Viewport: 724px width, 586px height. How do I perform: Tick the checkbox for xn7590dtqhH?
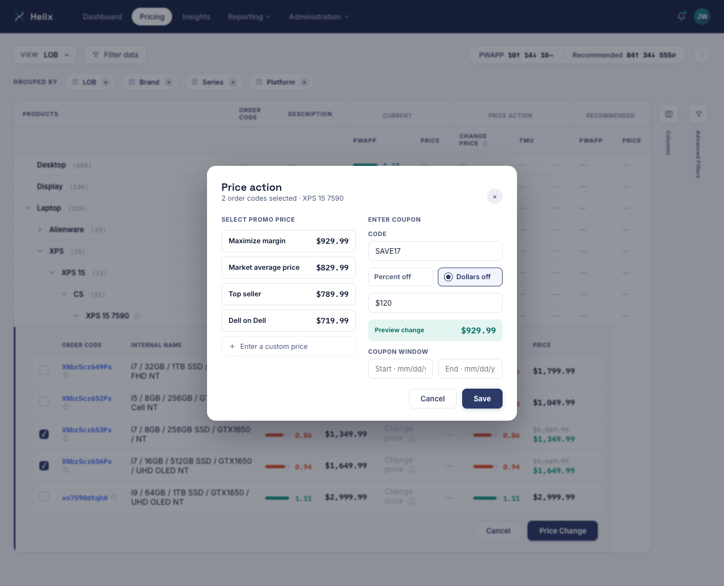click(x=44, y=496)
